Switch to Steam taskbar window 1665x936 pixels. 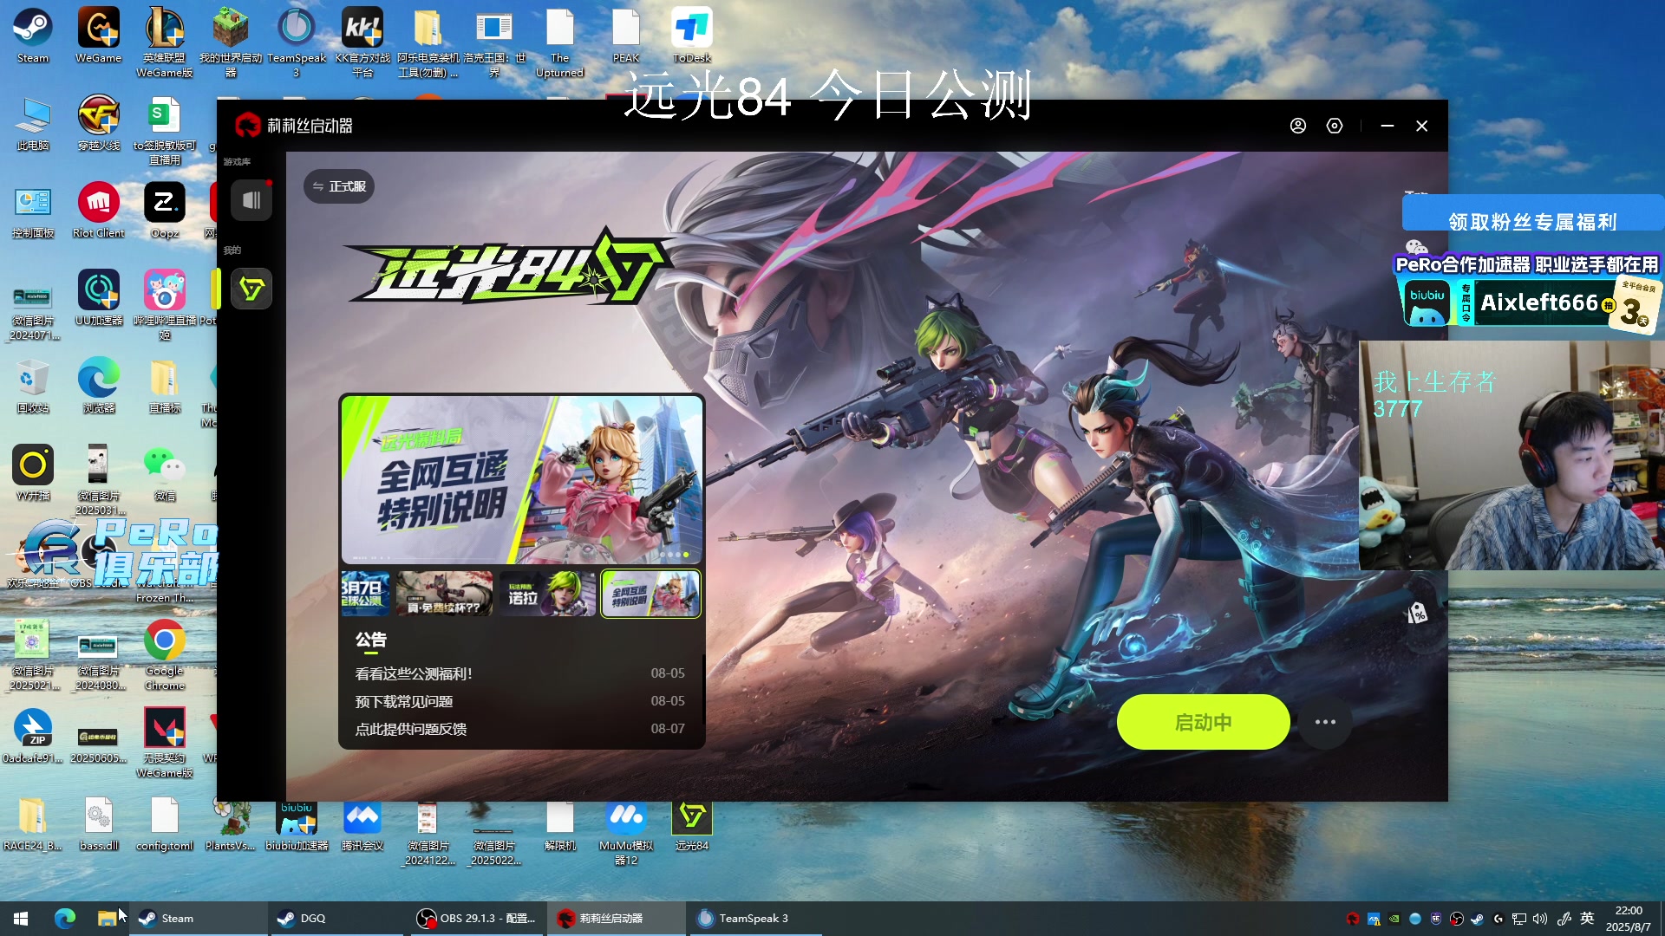coord(199,919)
